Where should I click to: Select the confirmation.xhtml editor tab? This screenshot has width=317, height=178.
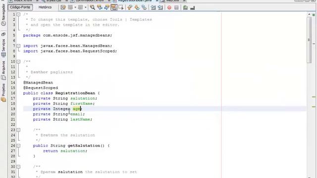[90, 1]
